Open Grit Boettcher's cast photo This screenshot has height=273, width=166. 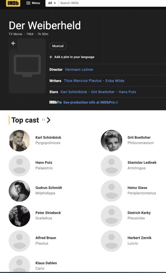[x=112, y=141]
